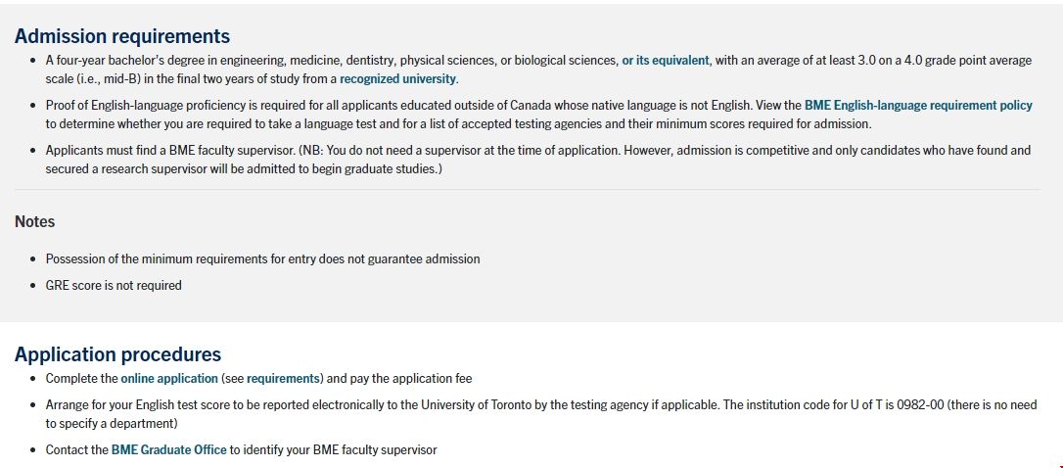Follow the "recognized university" link
The height and width of the screenshot is (468, 1063).
click(397, 79)
